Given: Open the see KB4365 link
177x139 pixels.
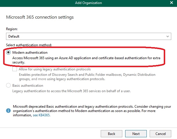Looking at the screenshot, I should click(41, 115).
